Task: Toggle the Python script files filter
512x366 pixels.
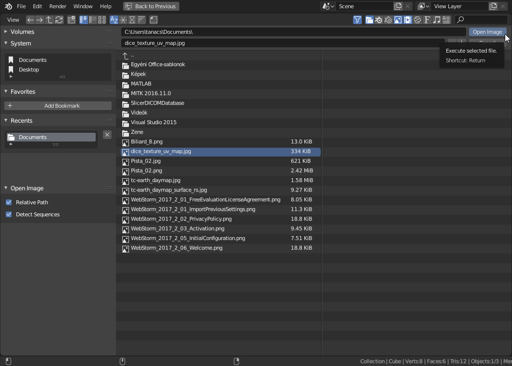Action: [x=417, y=20]
